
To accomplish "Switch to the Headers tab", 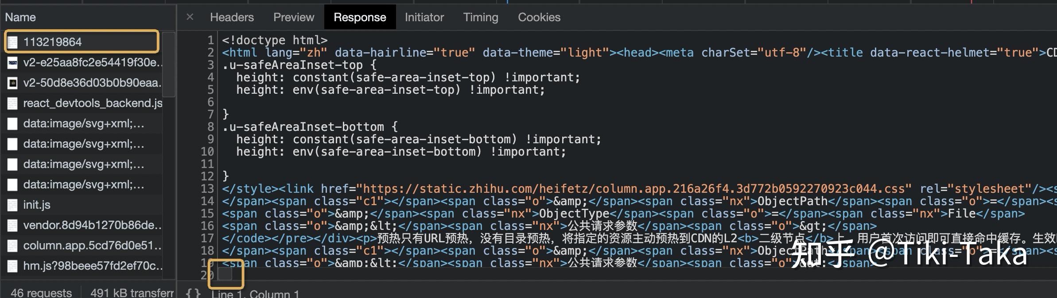I will [232, 17].
